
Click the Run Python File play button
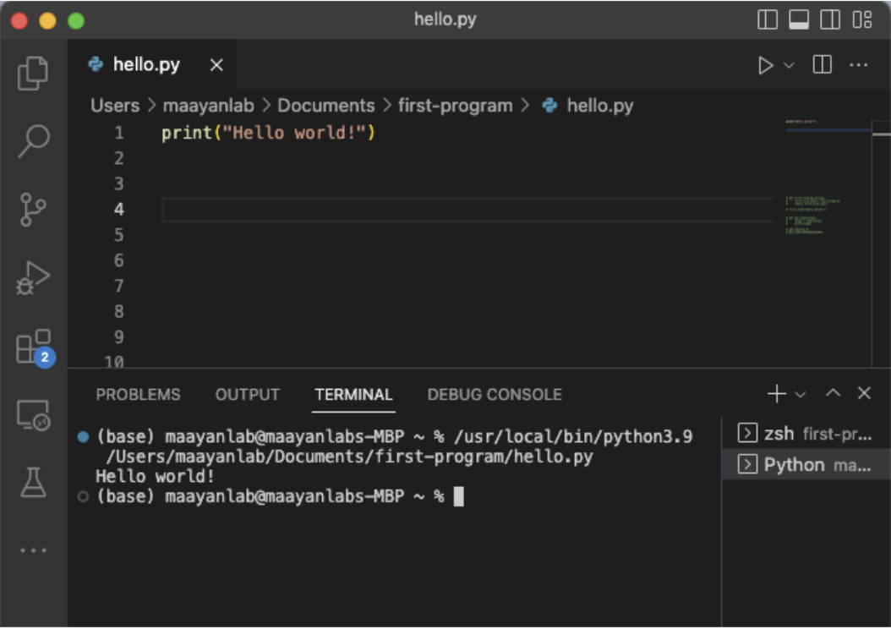pyautogui.click(x=766, y=65)
